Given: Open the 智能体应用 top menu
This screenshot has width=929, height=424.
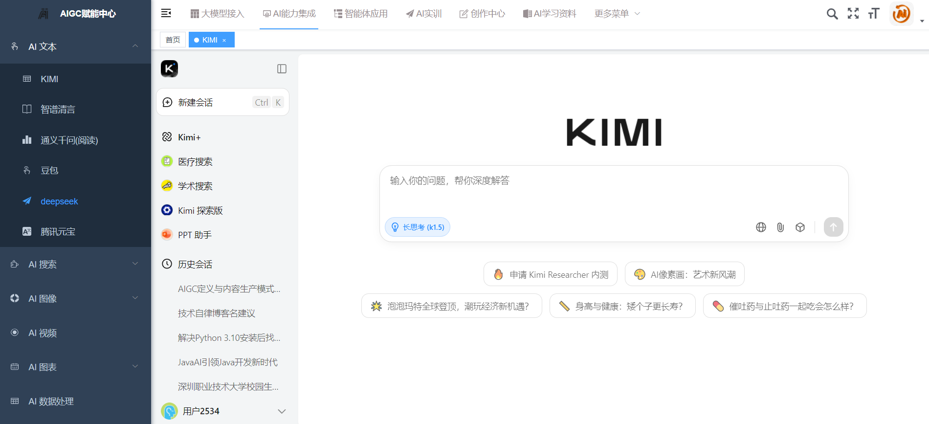Looking at the screenshot, I should click(x=361, y=14).
